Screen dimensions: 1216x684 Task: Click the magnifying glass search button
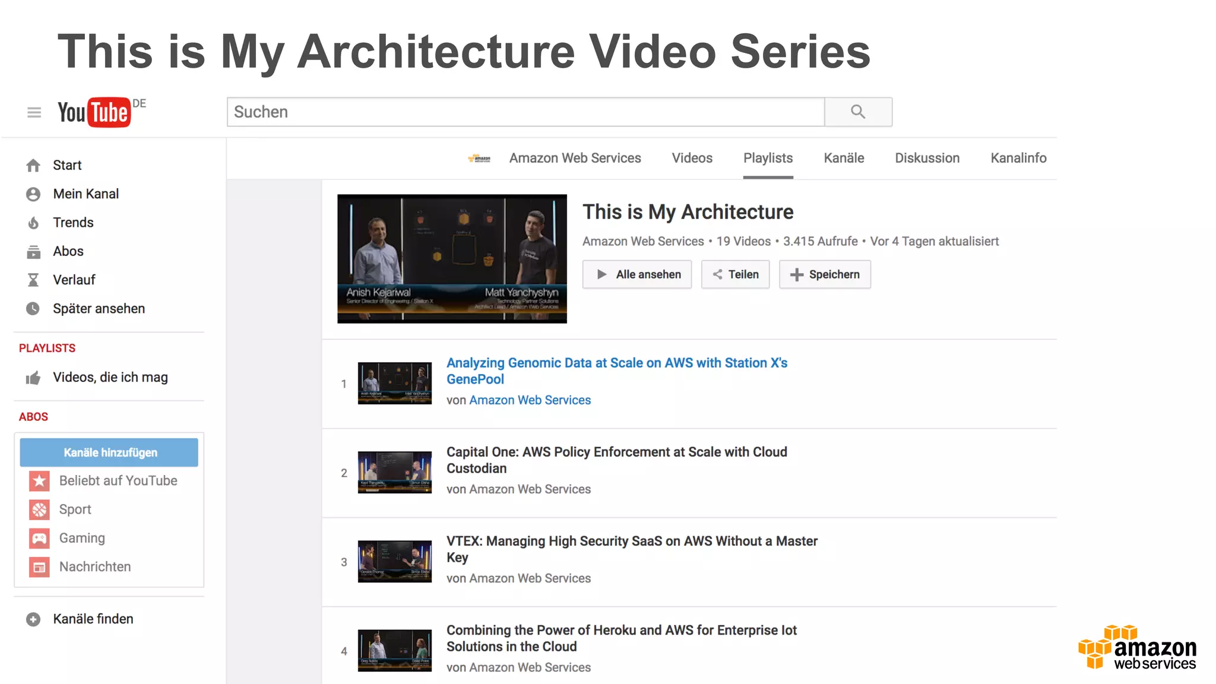pyautogui.click(x=858, y=112)
